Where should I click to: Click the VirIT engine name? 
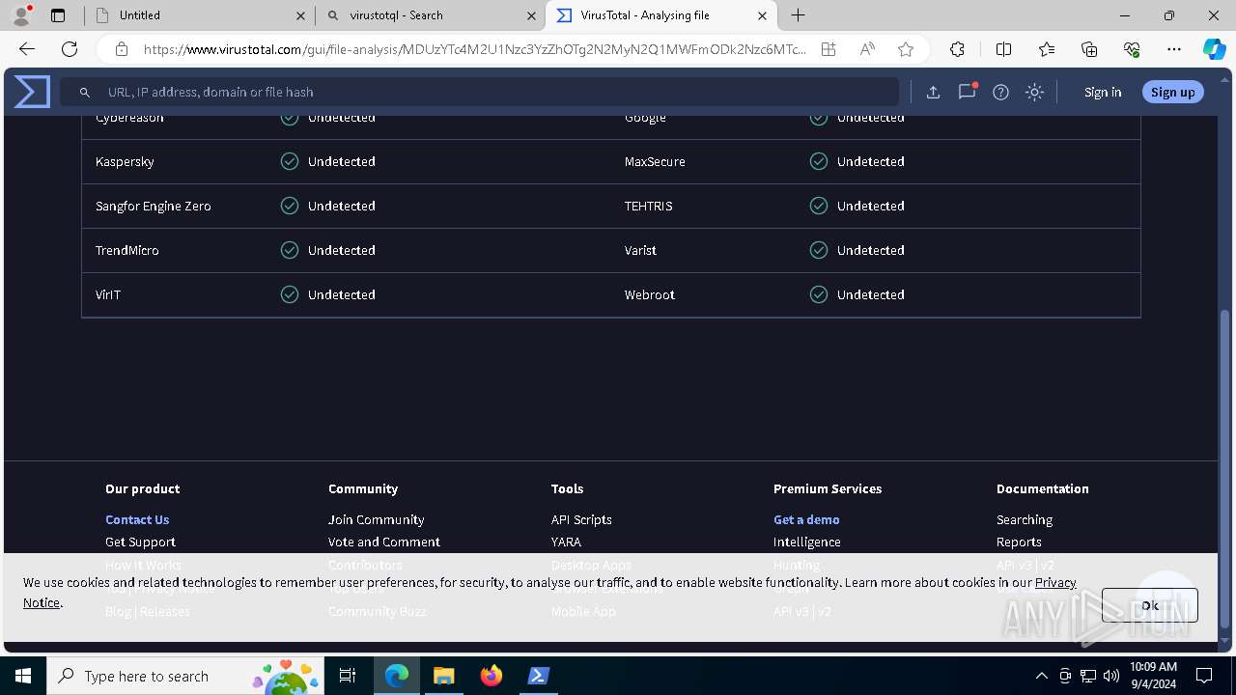click(108, 294)
